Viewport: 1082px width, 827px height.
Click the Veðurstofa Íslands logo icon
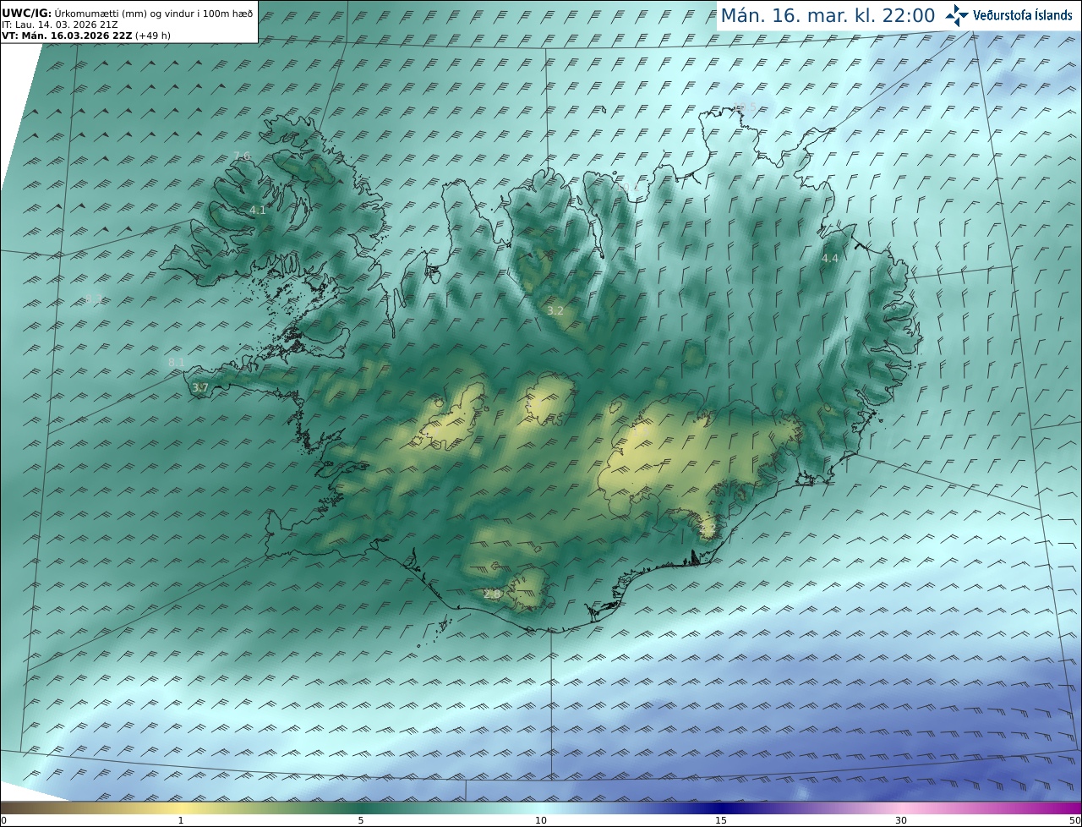tap(957, 14)
